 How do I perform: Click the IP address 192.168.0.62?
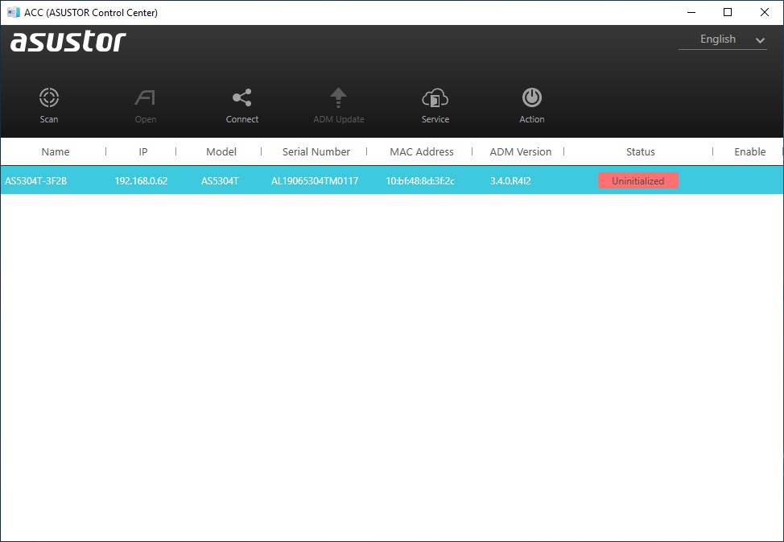pyautogui.click(x=141, y=180)
